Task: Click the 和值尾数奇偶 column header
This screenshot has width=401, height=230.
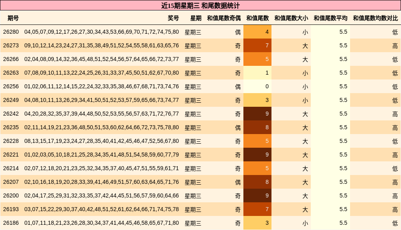Action: (x=224, y=18)
